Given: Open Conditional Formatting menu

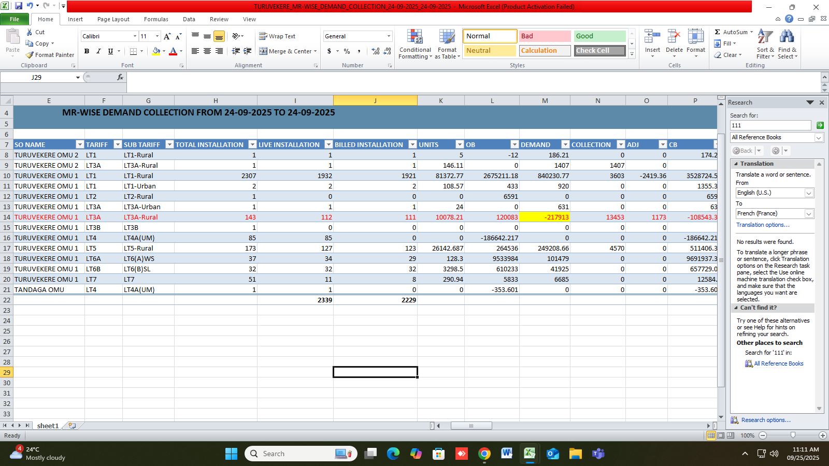Looking at the screenshot, I should tap(415, 45).
